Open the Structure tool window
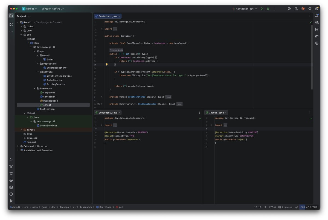This screenshot has height=220, width=328. 11,25
